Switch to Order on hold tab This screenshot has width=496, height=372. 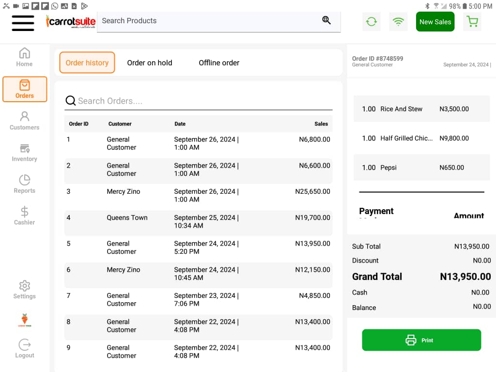click(x=149, y=62)
